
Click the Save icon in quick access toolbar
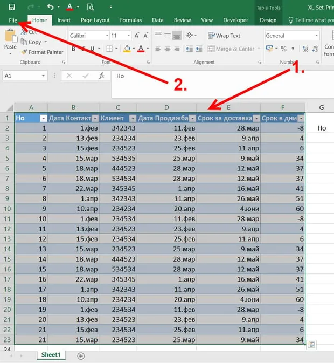[12, 7]
